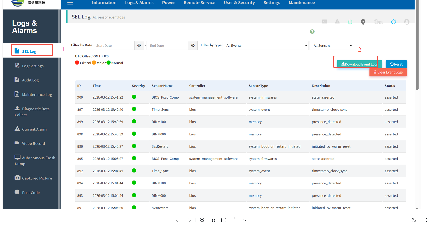The image size is (427, 225).
Task: Click the power status icon
Action: coord(350,22)
